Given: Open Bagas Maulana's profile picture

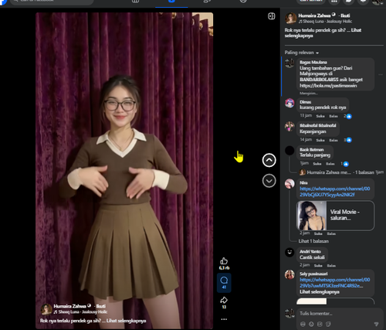Looking at the screenshot, I should pos(289,63).
